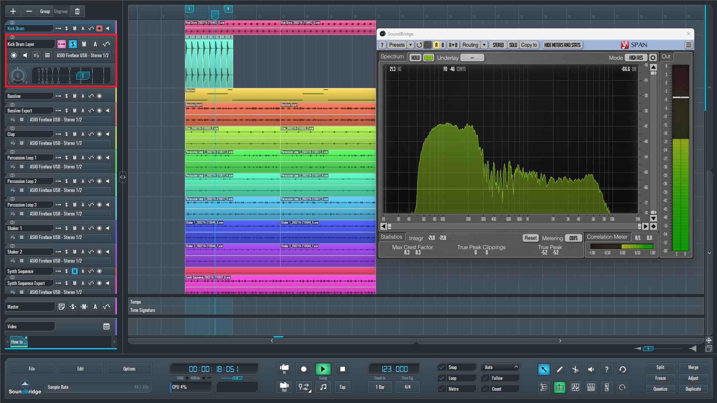Image resolution: width=717 pixels, height=403 pixels.
Task: Click the undo arrow in bottom toolbar
Action: click(622, 369)
